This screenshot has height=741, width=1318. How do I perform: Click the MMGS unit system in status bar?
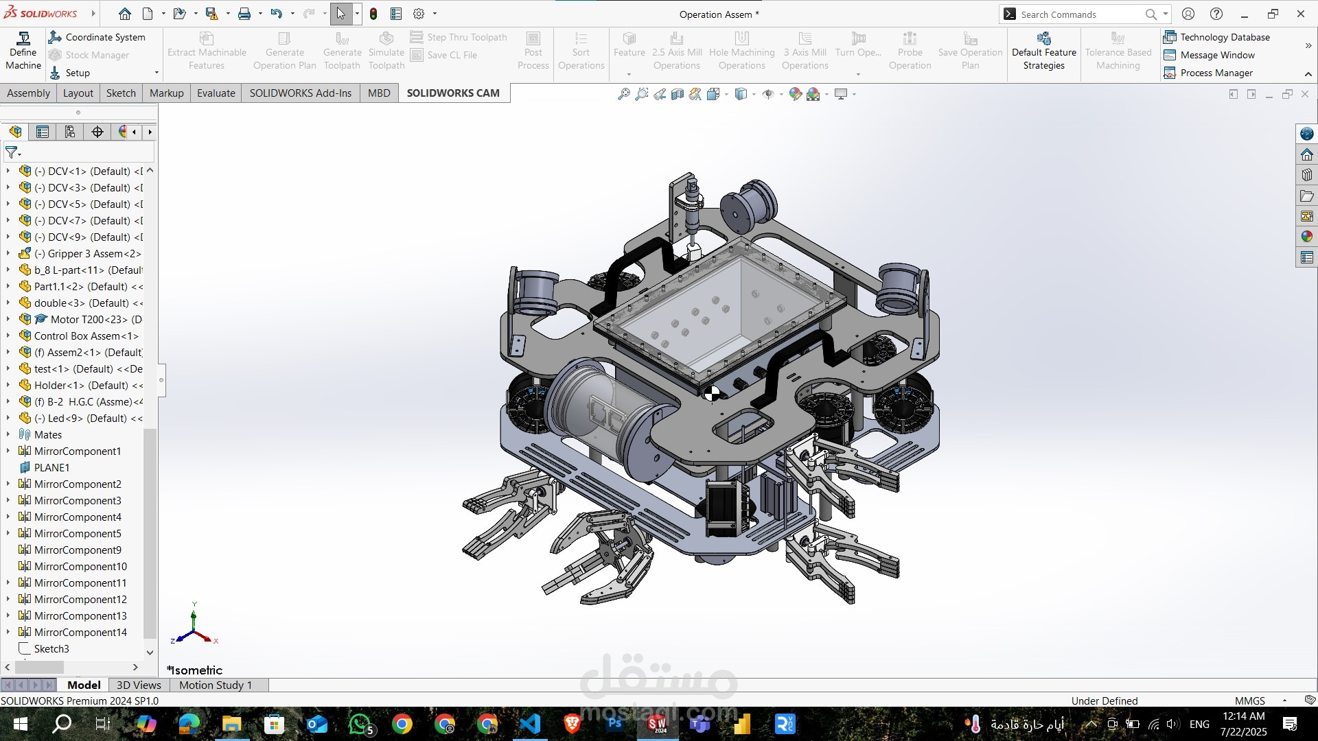click(x=1249, y=701)
